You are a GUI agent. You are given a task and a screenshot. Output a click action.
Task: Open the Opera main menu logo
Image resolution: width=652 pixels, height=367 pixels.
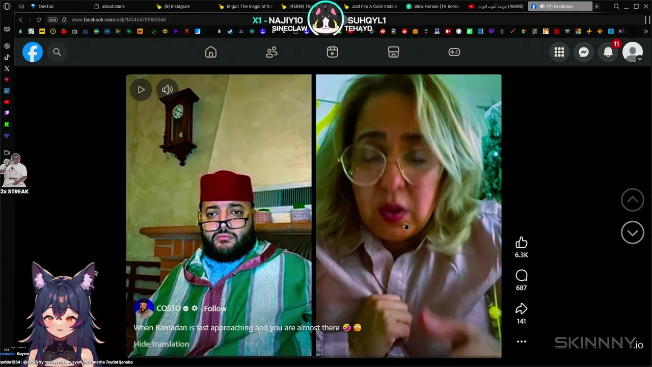7,6
